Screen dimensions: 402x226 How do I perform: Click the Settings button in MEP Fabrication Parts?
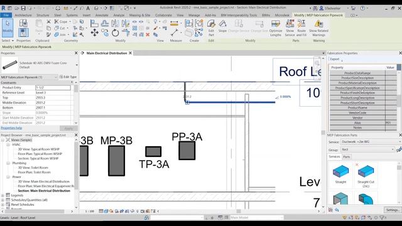pos(392,210)
